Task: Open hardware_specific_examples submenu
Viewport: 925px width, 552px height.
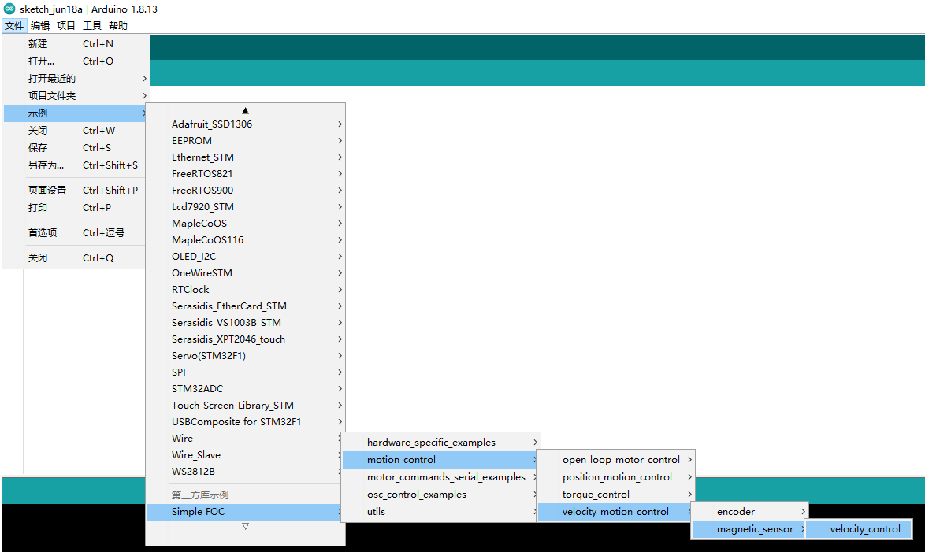Action: [x=440, y=443]
